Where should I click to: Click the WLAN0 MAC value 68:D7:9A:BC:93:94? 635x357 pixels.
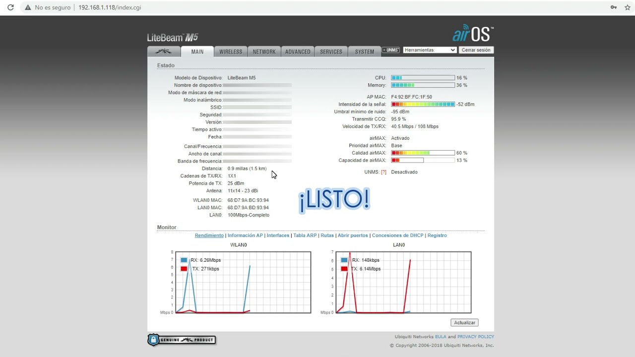[248, 200]
